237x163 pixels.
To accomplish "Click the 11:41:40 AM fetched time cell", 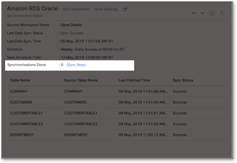I will pyautogui.click(x=143, y=102).
